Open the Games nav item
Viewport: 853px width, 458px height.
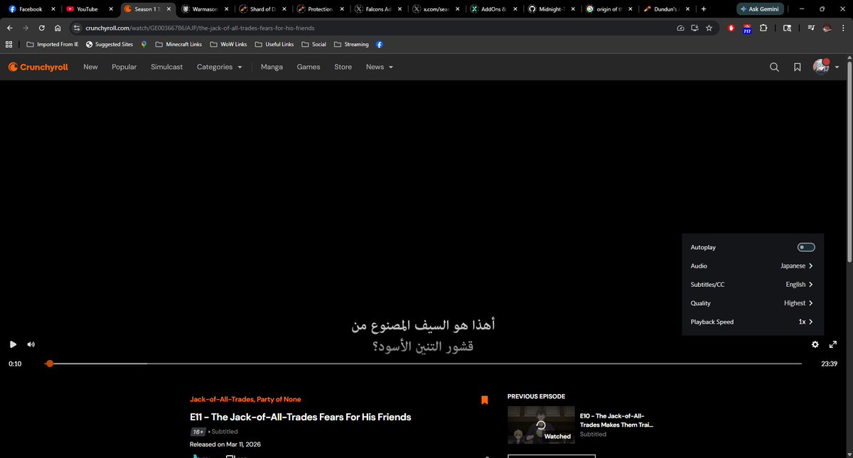309,67
